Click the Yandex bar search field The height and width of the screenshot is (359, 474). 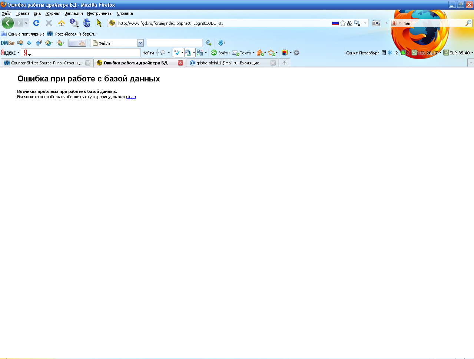81,53
